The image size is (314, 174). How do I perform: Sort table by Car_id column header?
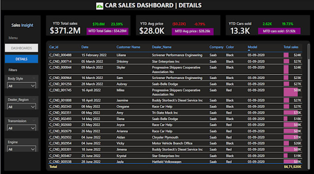point(54,47)
